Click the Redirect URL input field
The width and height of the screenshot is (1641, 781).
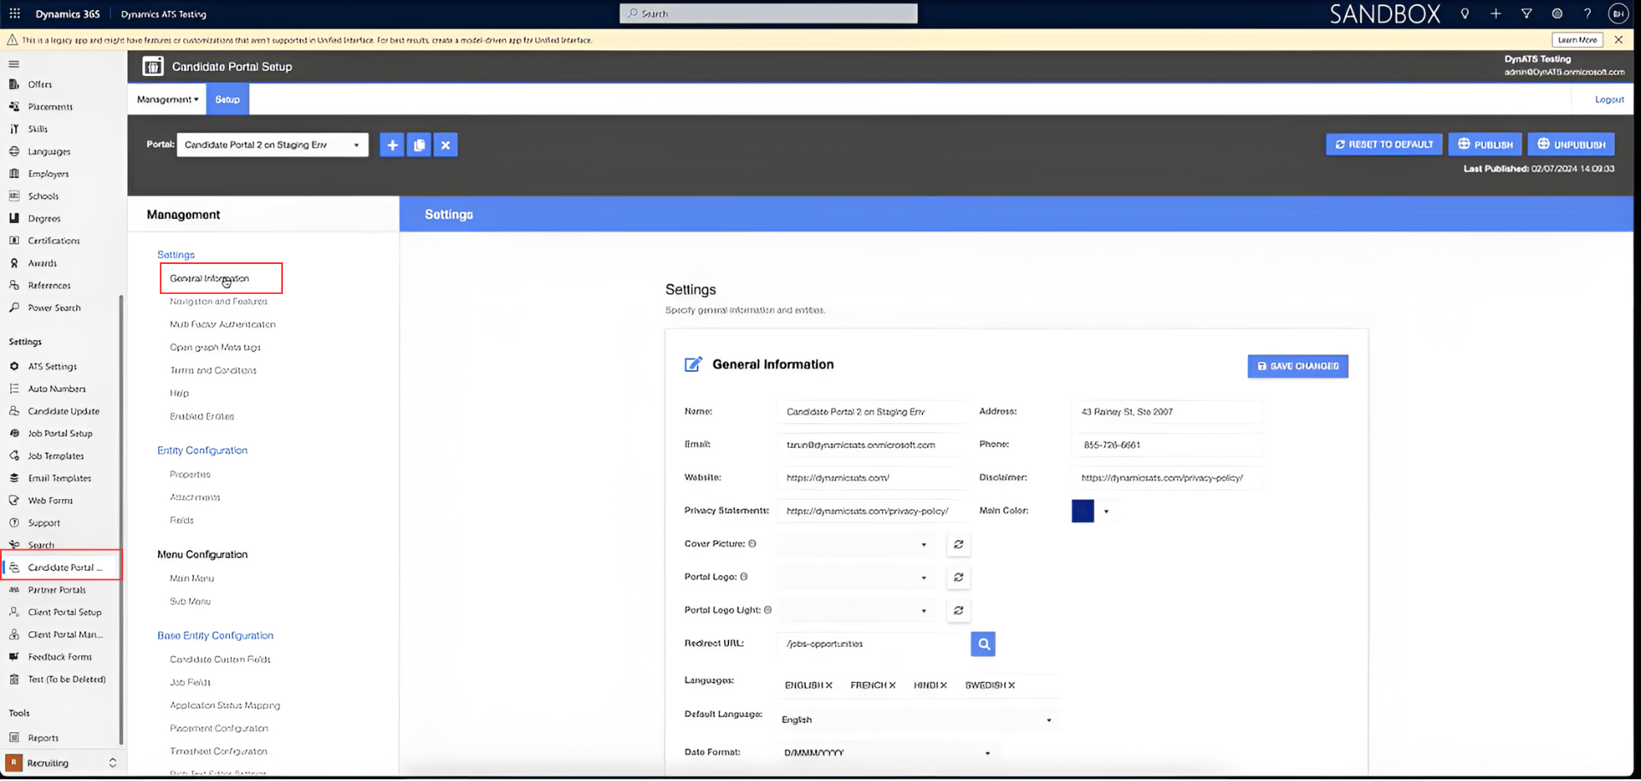tap(872, 644)
